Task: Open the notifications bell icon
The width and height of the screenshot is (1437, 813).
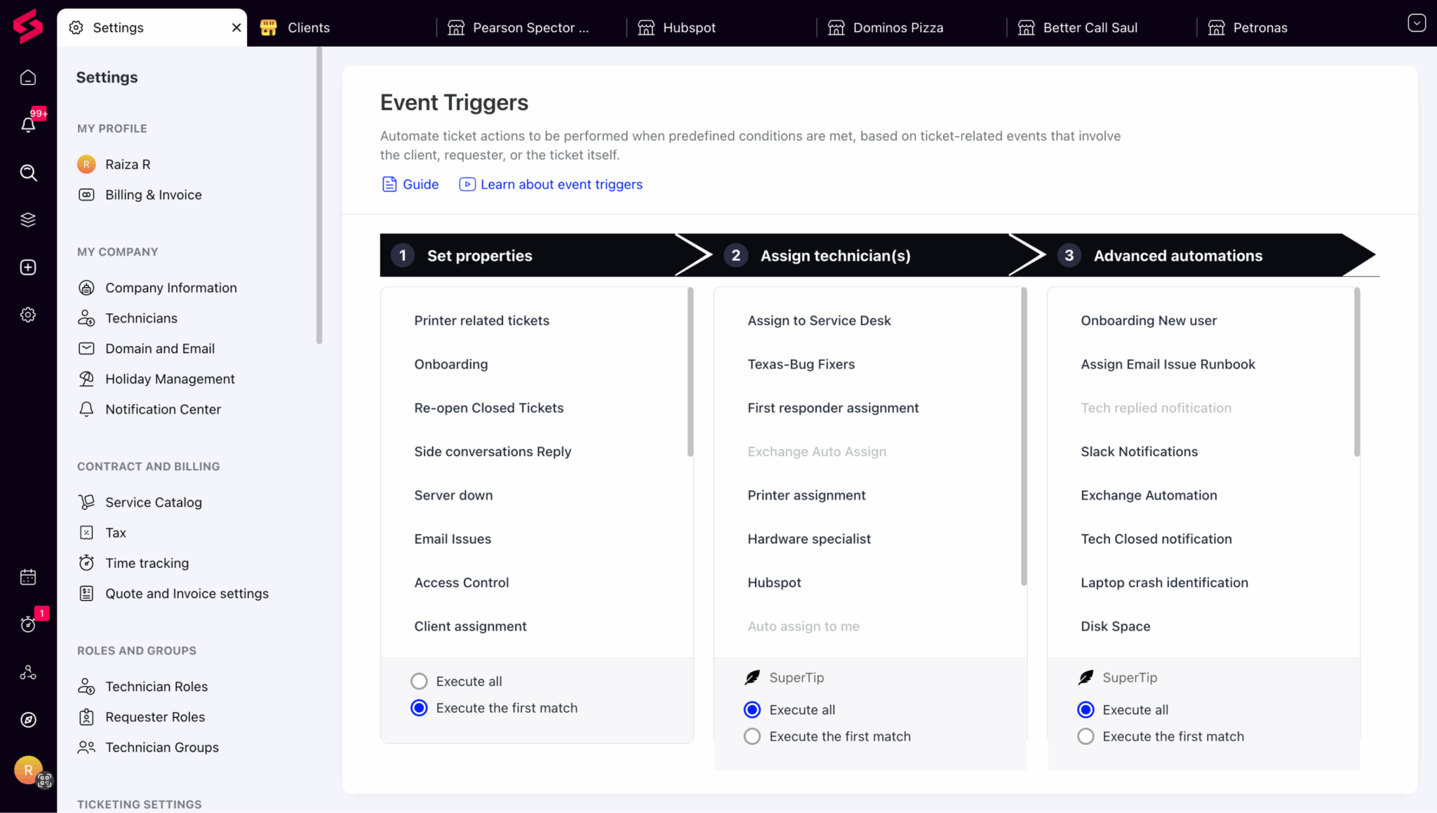Action: pos(28,125)
